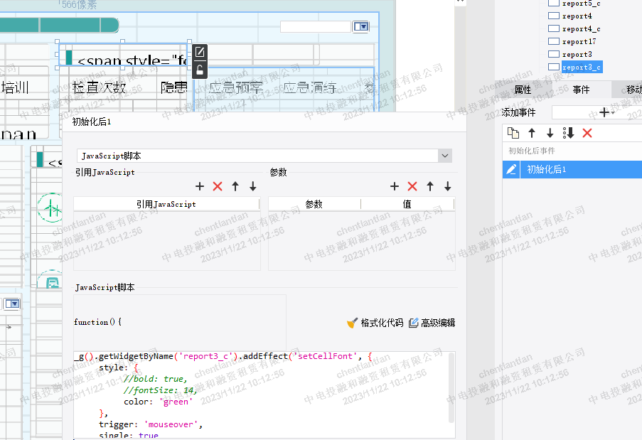Click the plus button beside 添加事件
Viewport: 642px width, 440px height.
click(605, 112)
